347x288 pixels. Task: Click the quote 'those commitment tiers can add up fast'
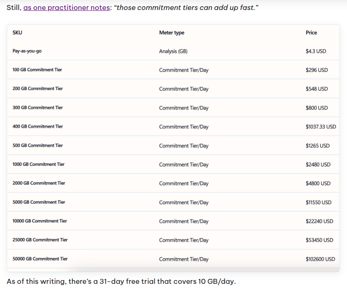point(186,8)
